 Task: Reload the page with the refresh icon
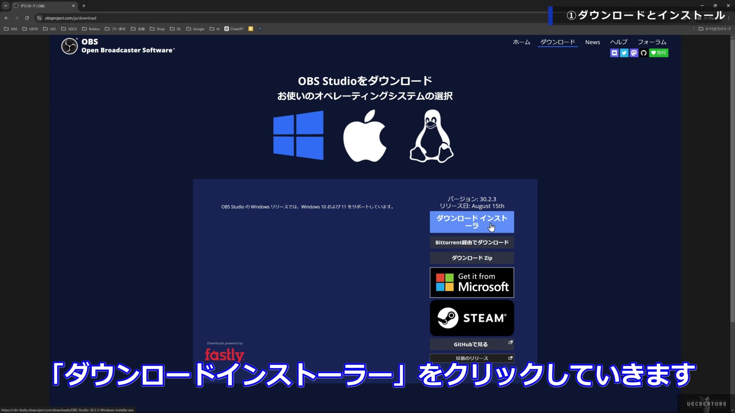click(x=27, y=18)
